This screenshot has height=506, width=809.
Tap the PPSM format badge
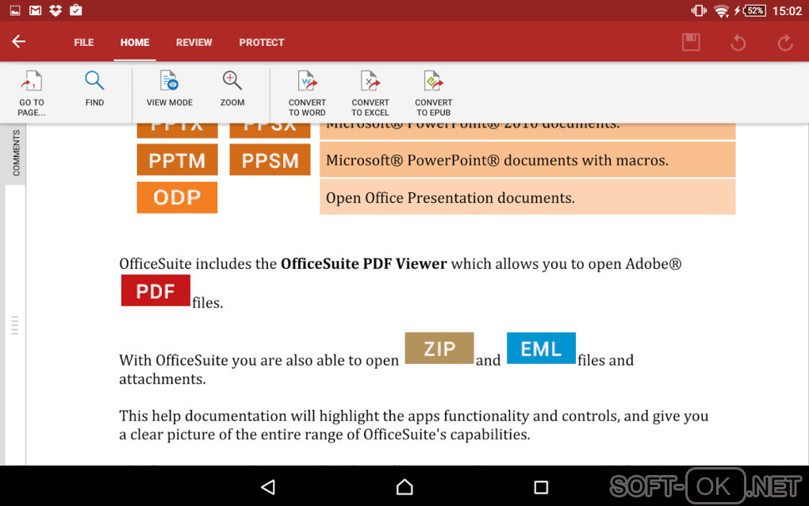[x=270, y=160]
